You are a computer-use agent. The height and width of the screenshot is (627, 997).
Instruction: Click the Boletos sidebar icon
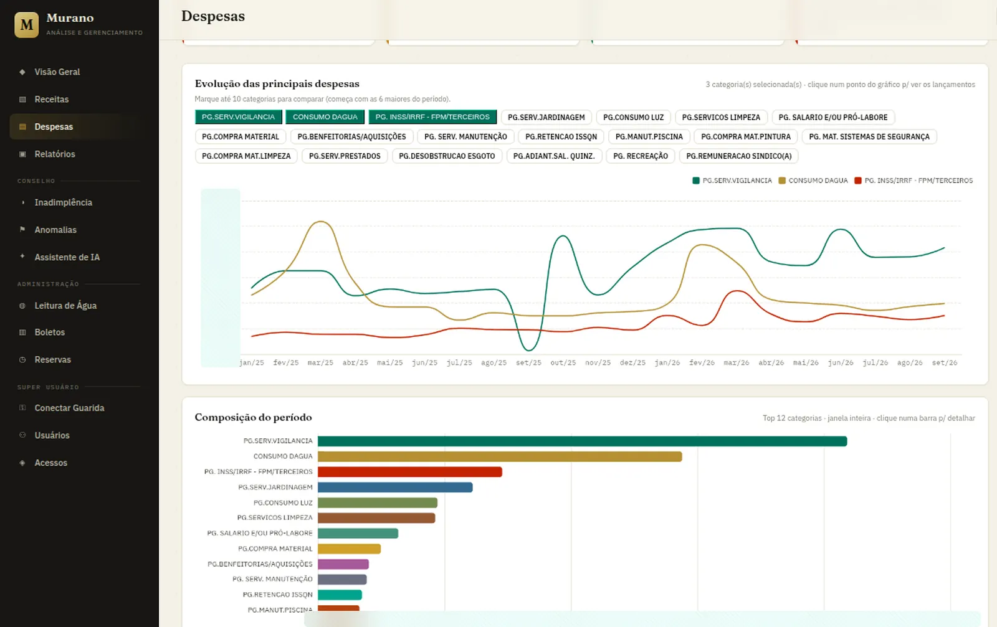click(22, 332)
